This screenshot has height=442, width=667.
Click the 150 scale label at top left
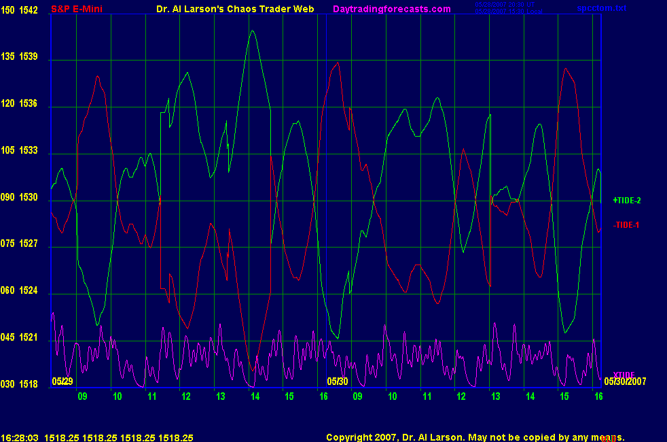click(x=7, y=10)
